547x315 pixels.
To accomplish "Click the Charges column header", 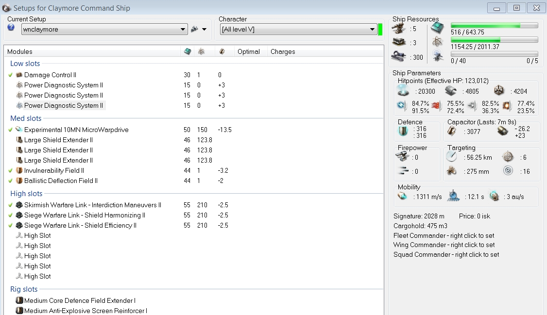I will pos(283,51).
